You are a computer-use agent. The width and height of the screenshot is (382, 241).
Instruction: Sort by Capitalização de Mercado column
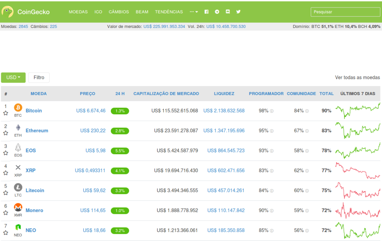[x=166, y=93]
